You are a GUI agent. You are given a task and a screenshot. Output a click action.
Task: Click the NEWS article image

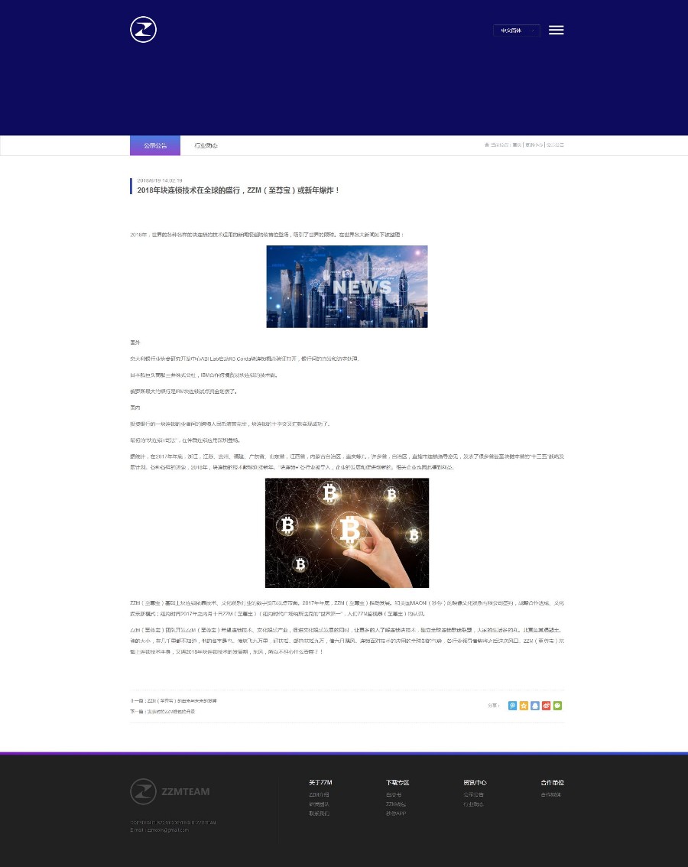coord(346,286)
